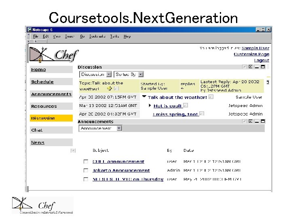Viewport: 291px width, 218px height.
Task: Check the box beside the CHEF announcement
Action: click(x=86, y=161)
